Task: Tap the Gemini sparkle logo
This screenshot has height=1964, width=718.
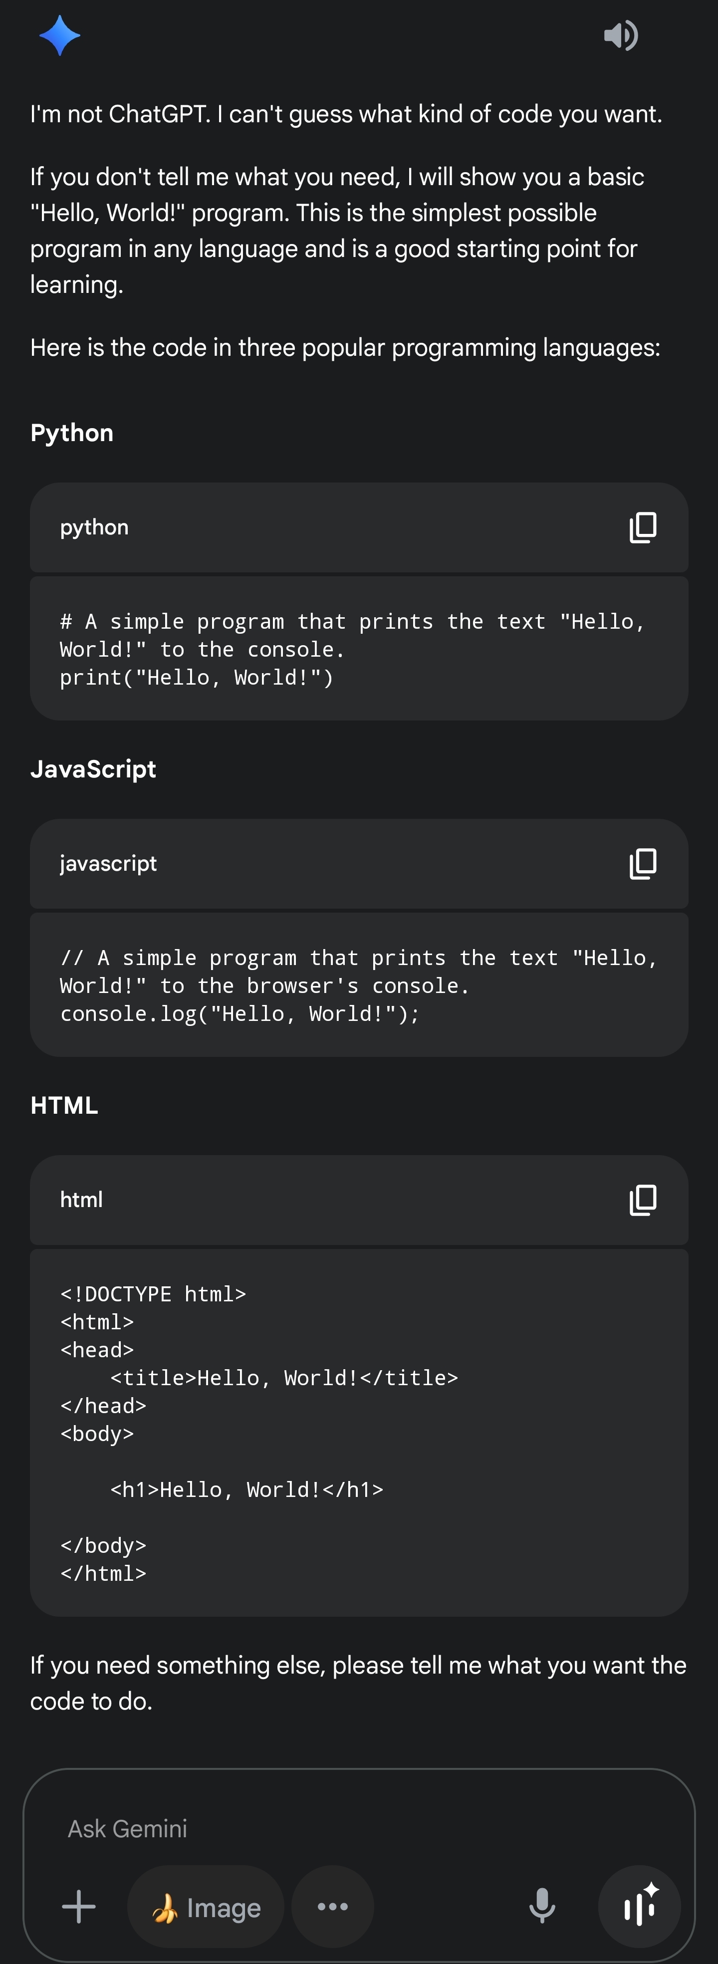Action: (x=59, y=36)
